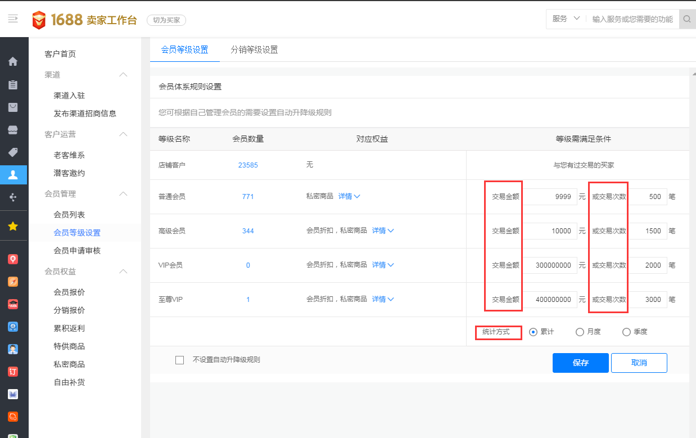Click the storefront icon in sidebar
Image resolution: width=696 pixels, height=438 pixels.
tap(13, 130)
